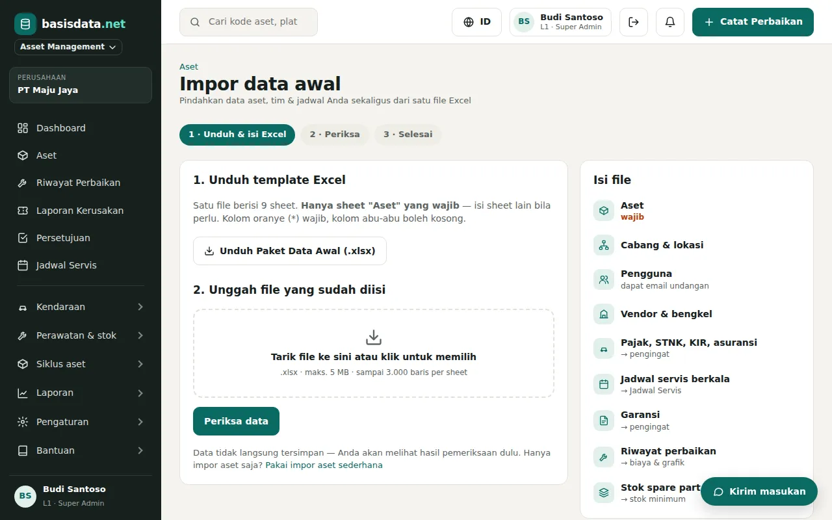This screenshot has width=832, height=520.
Task: Click the PT Maju Jaya company card
Action: click(81, 85)
